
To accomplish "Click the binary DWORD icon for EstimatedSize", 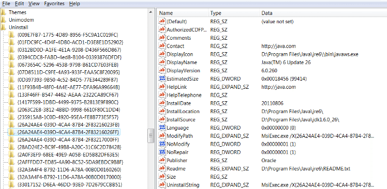I will 162,78.
